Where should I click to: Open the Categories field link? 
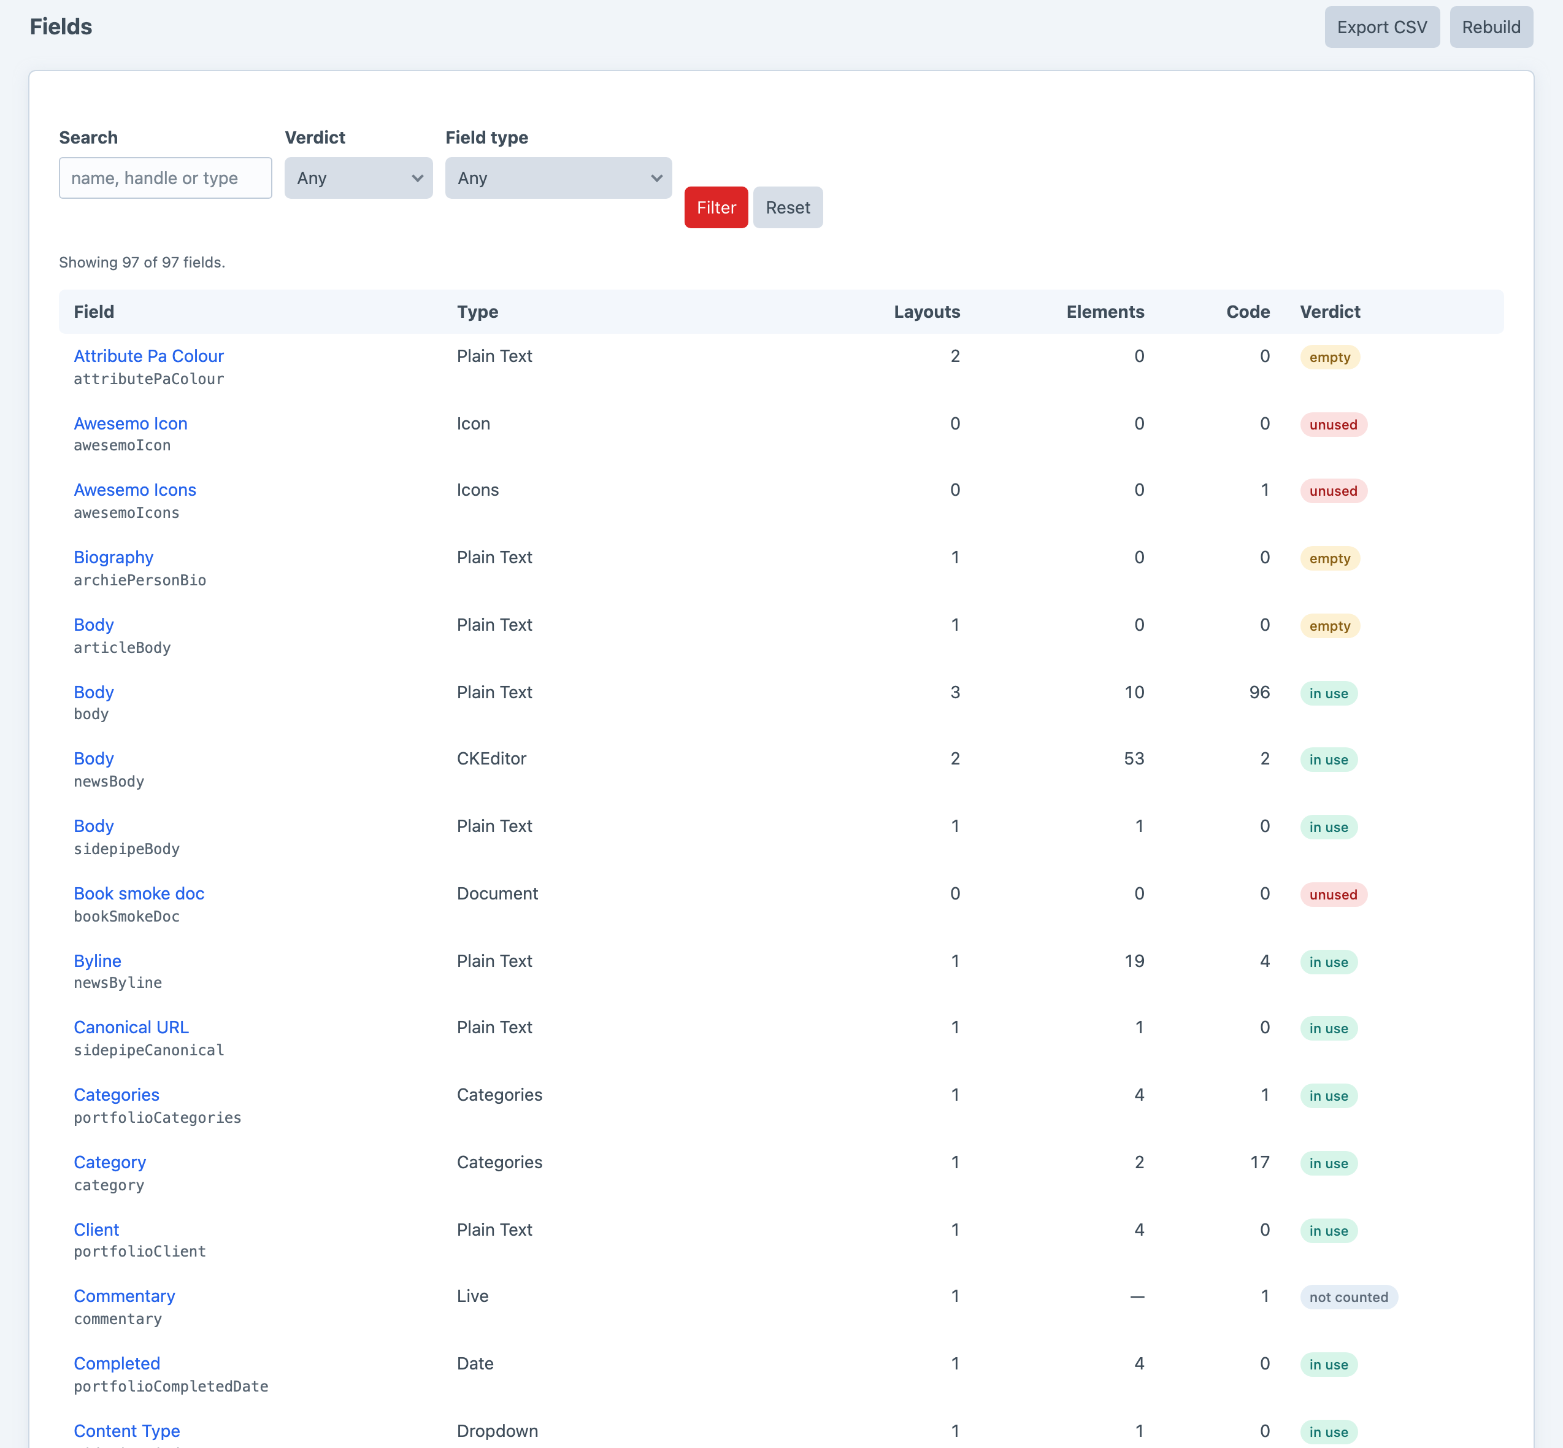[117, 1095]
